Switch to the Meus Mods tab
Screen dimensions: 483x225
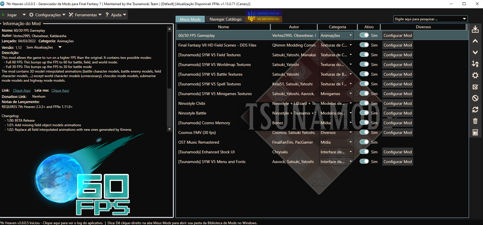[x=190, y=19]
